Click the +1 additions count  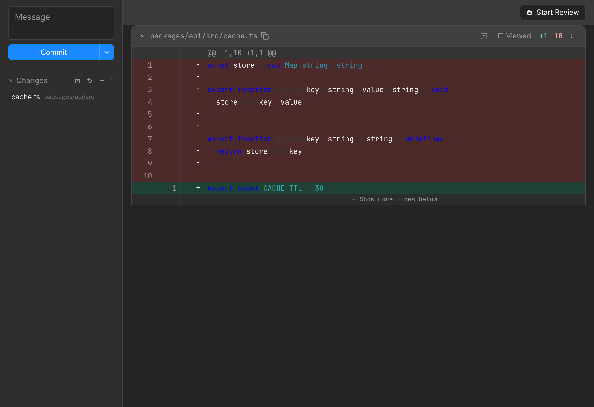(543, 36)
